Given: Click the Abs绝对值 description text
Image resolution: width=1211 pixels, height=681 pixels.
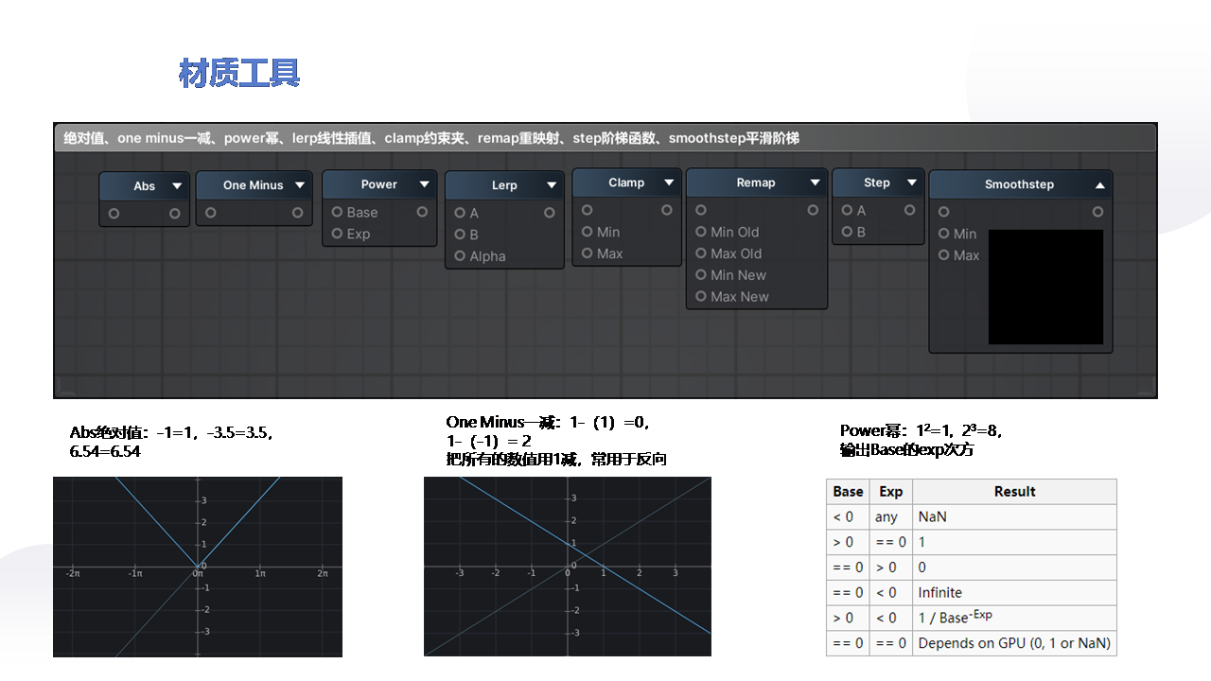Looking at the screenshot, I should [x=173, y=442].
